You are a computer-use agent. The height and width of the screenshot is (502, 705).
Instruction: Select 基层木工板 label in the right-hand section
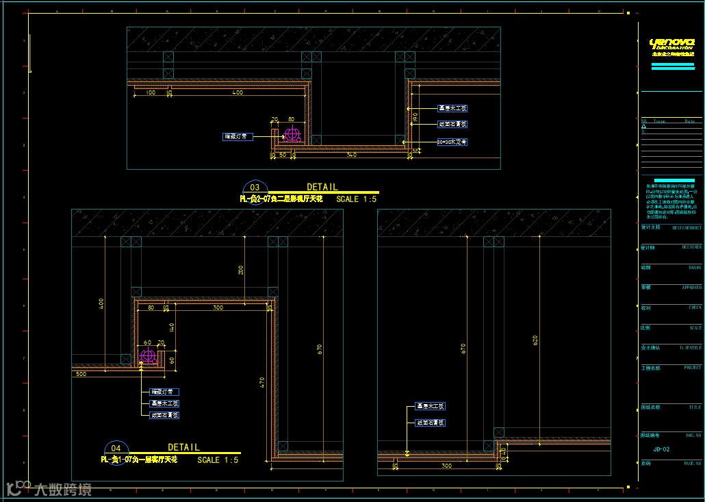click(431, 406)
